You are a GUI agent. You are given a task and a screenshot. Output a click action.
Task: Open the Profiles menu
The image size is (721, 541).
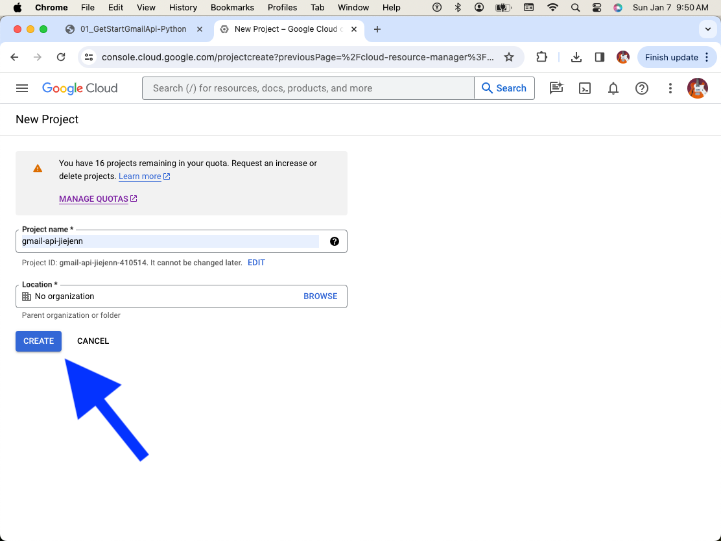pos(282,7)
